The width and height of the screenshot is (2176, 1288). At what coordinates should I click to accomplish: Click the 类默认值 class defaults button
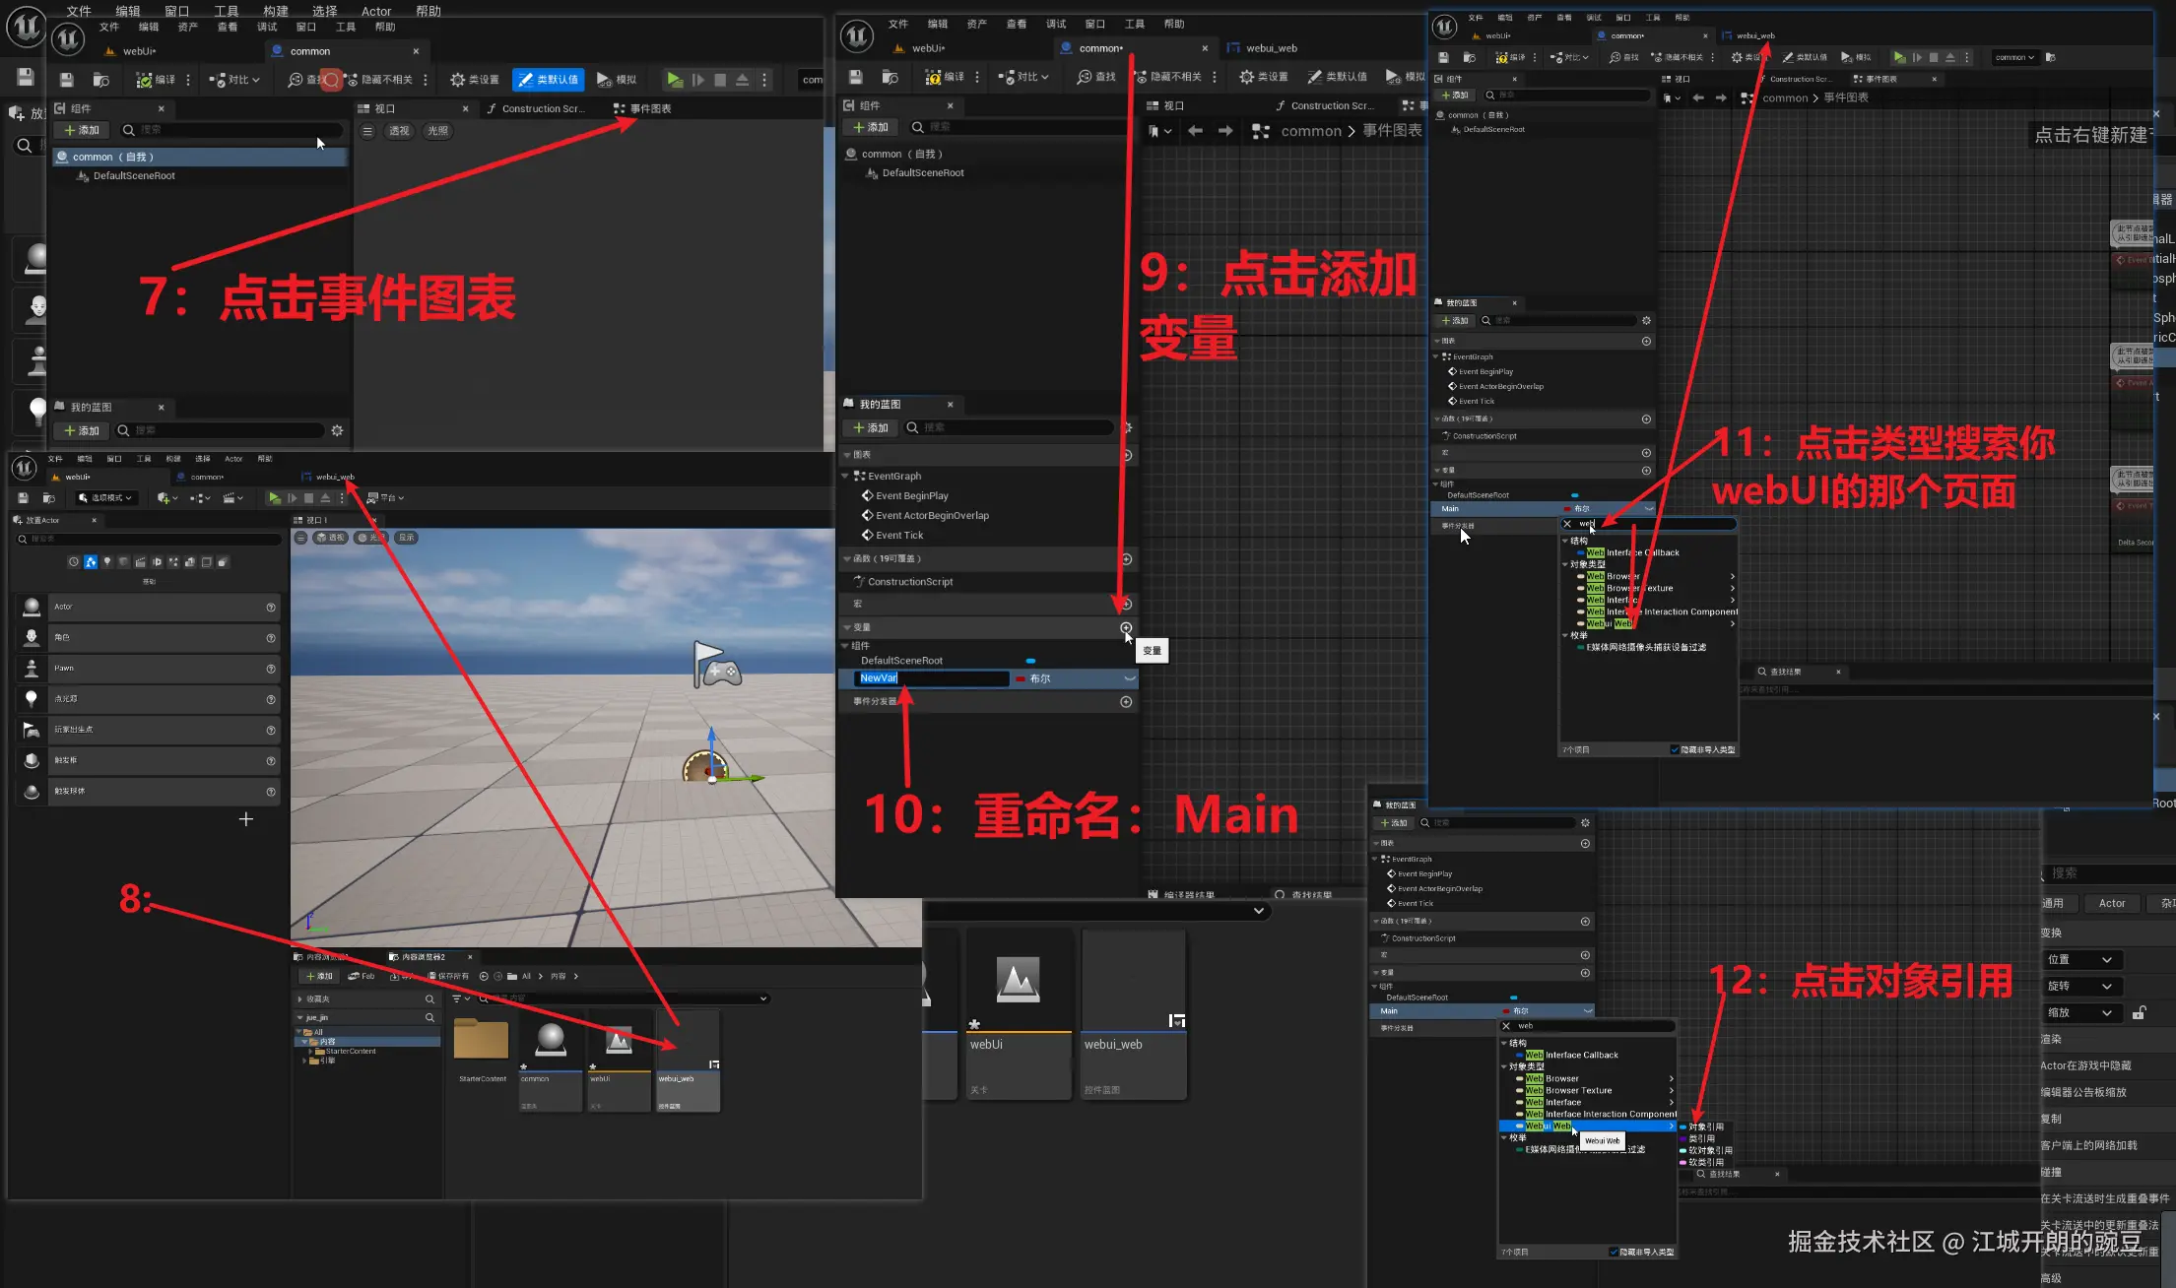(548, 80)
